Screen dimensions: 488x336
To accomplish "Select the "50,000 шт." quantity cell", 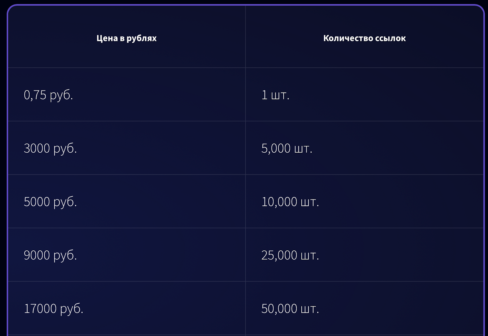I will coord(290,309).
